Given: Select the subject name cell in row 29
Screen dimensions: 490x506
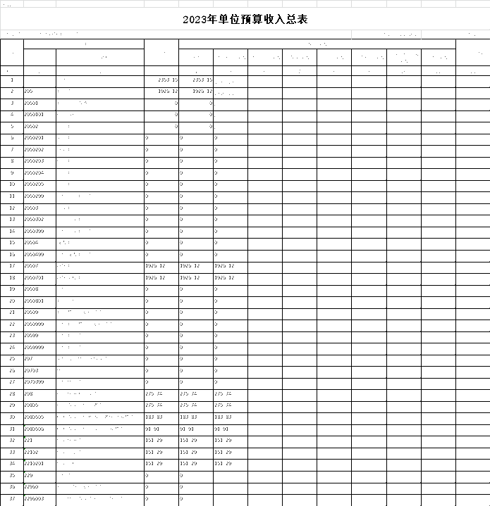Looking at the screenshot, I should click(99, 406).
